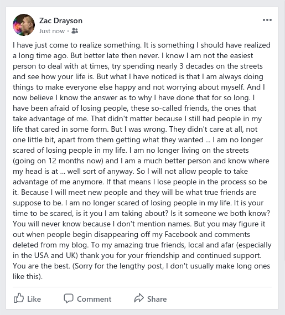
Task: Click the speech bubble Comment icon
Action: pyautogui.click(x=69, y=298)
